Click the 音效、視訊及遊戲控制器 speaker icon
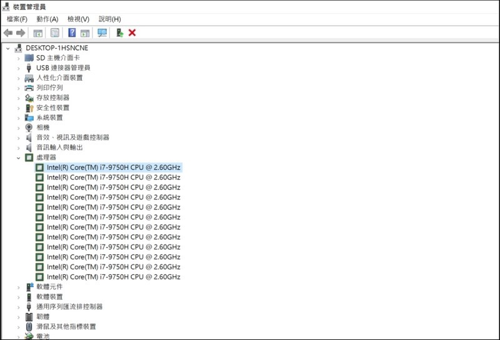This screenshot has width=500, height=340. click(29, 137)
